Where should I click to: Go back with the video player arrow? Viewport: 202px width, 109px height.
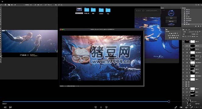click(2, 2)
